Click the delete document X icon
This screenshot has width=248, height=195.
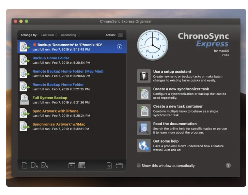[x=109, y=165]
